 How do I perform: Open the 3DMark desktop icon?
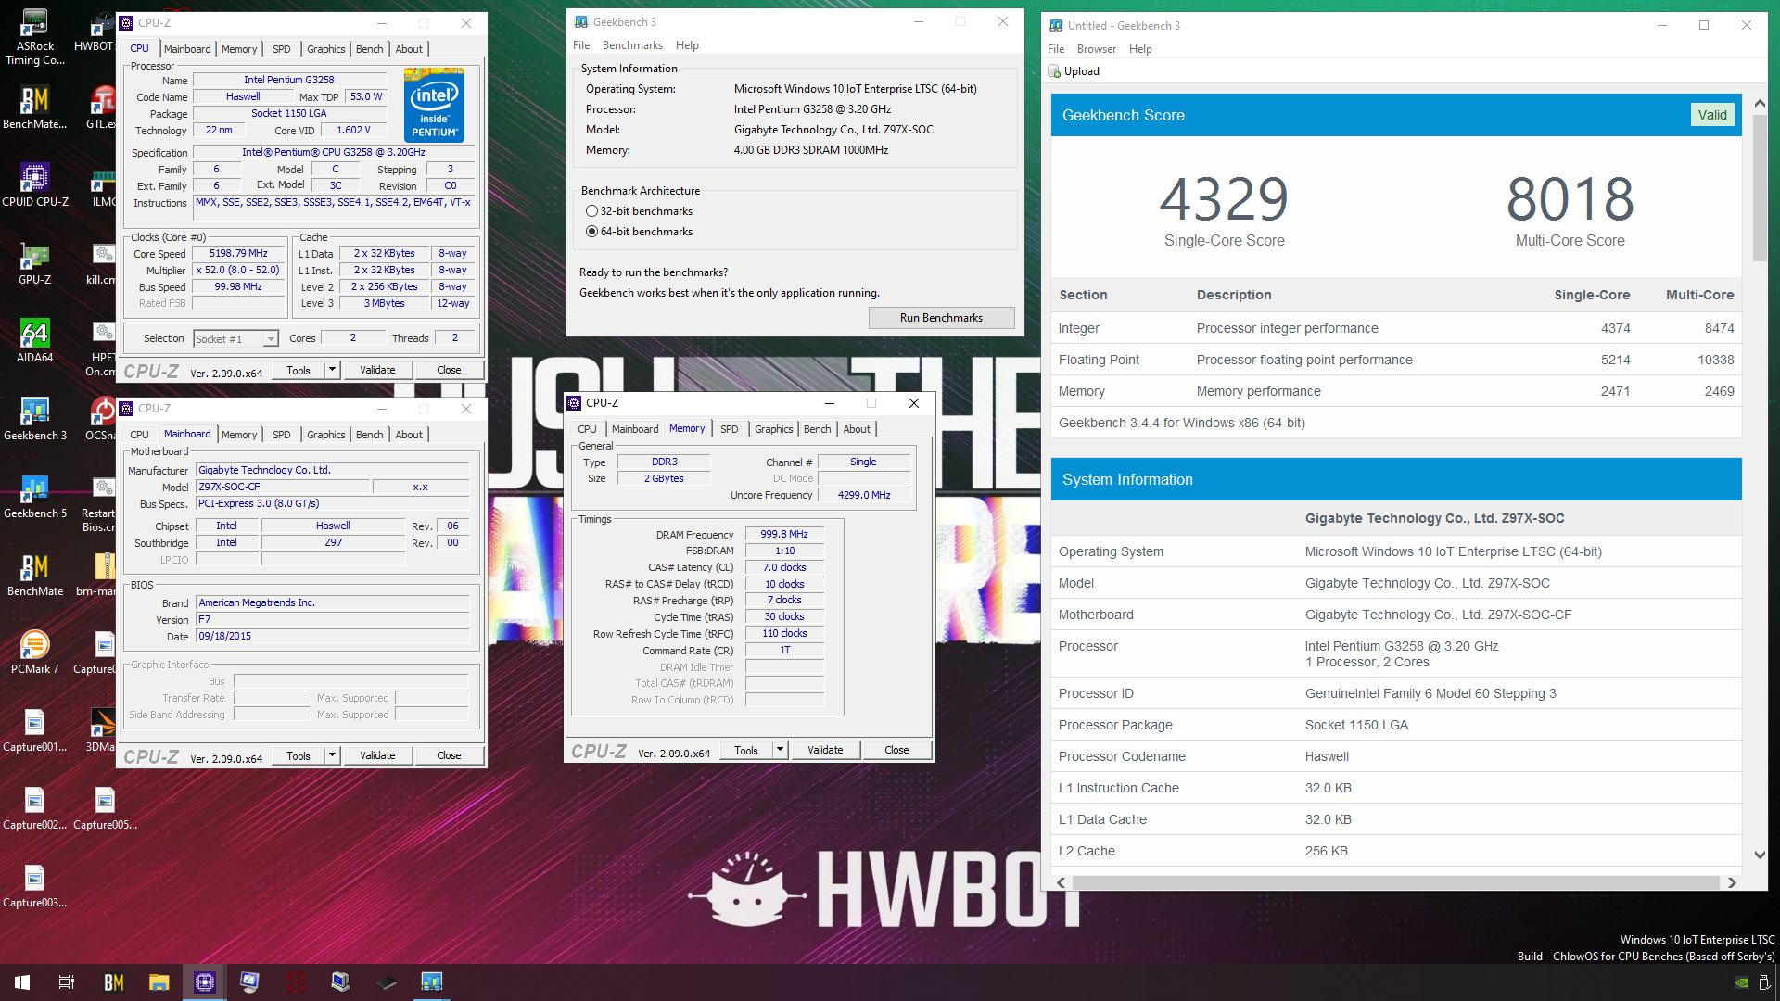102,730
